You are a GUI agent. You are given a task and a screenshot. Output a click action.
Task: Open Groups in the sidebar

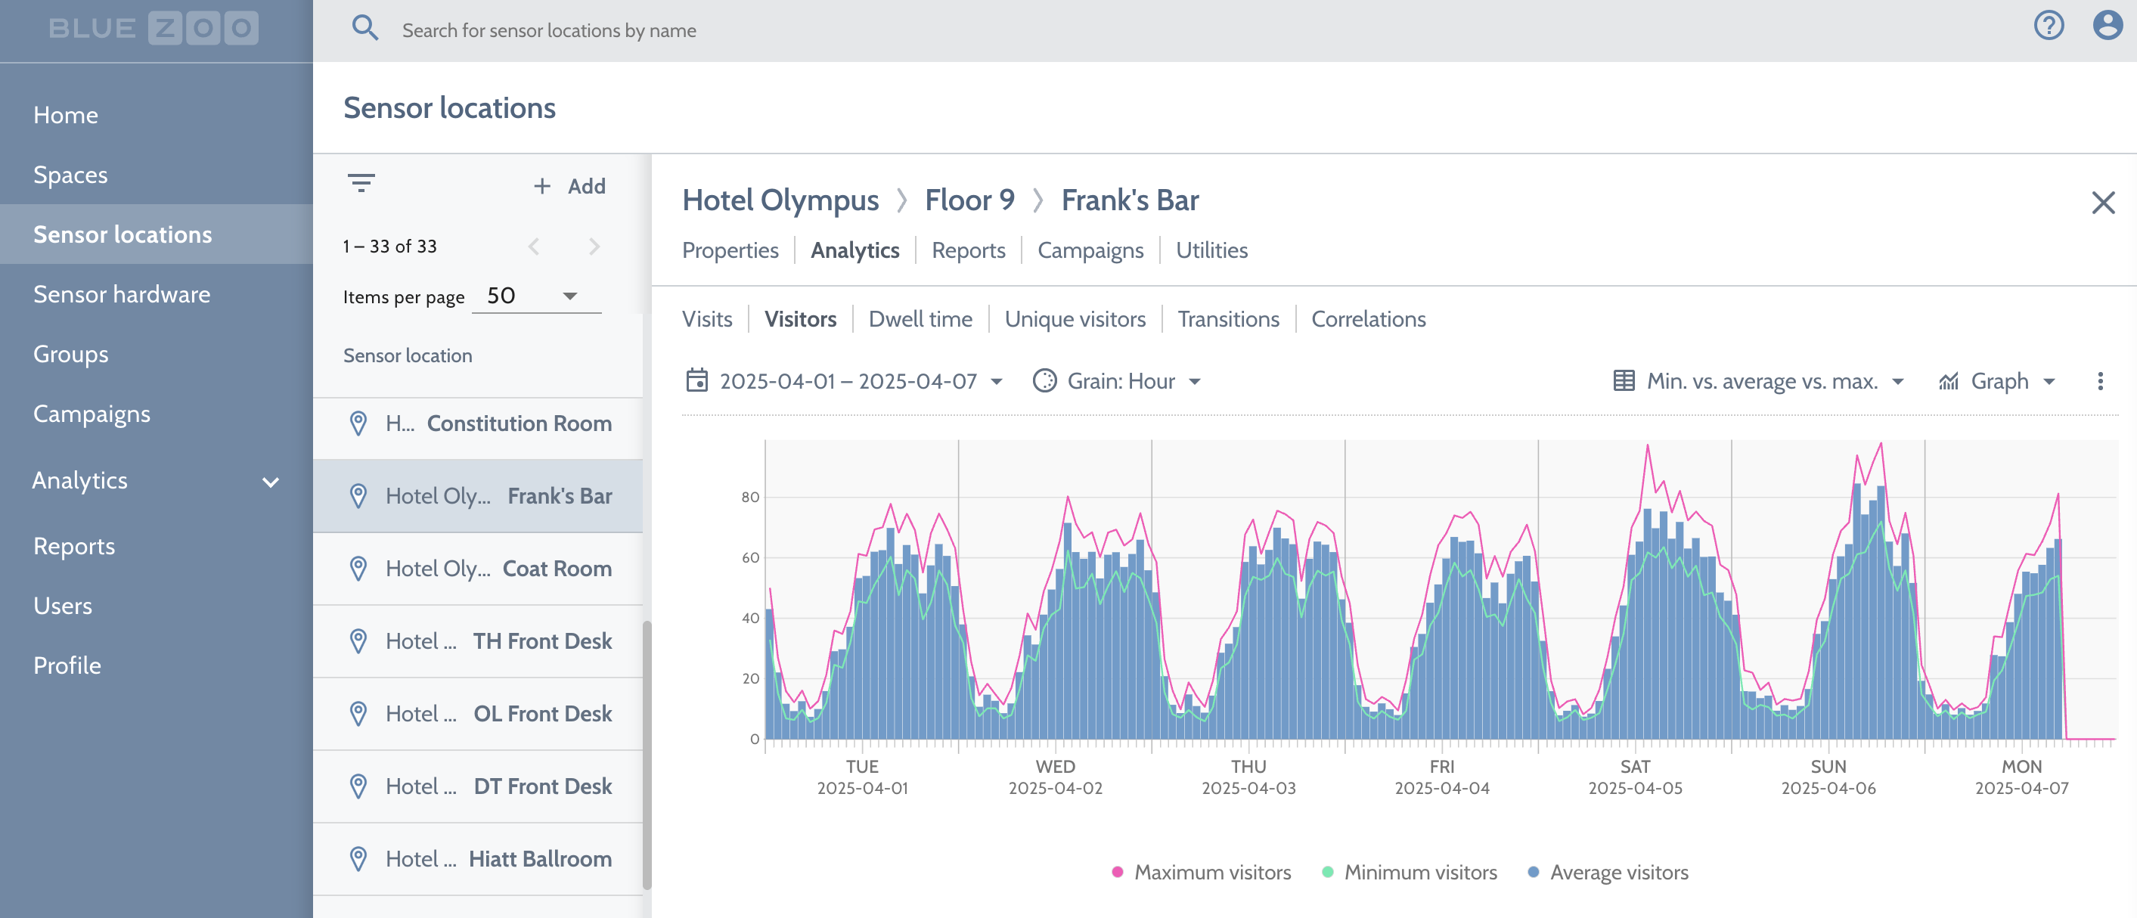(70, 354)
